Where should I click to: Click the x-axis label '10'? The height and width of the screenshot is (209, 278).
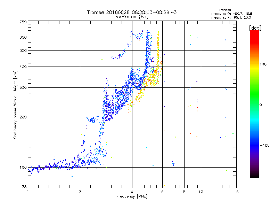[x=201, y=192]
